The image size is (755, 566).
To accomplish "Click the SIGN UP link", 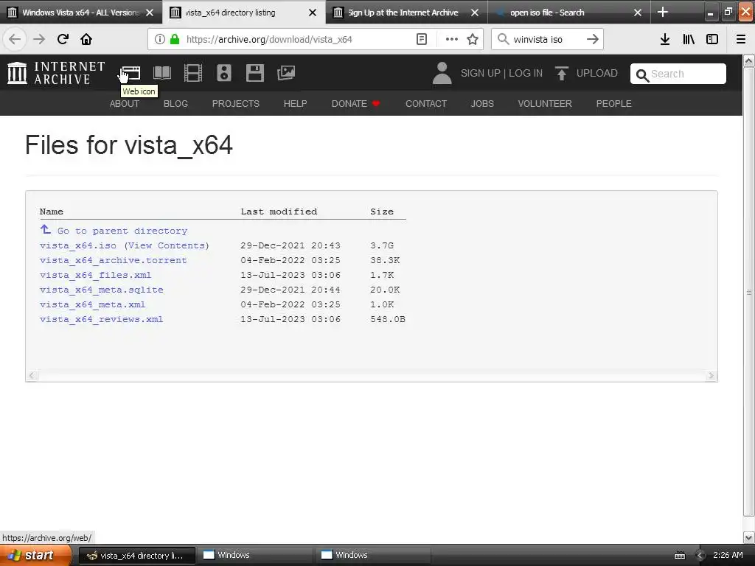I will pos(481,73).
